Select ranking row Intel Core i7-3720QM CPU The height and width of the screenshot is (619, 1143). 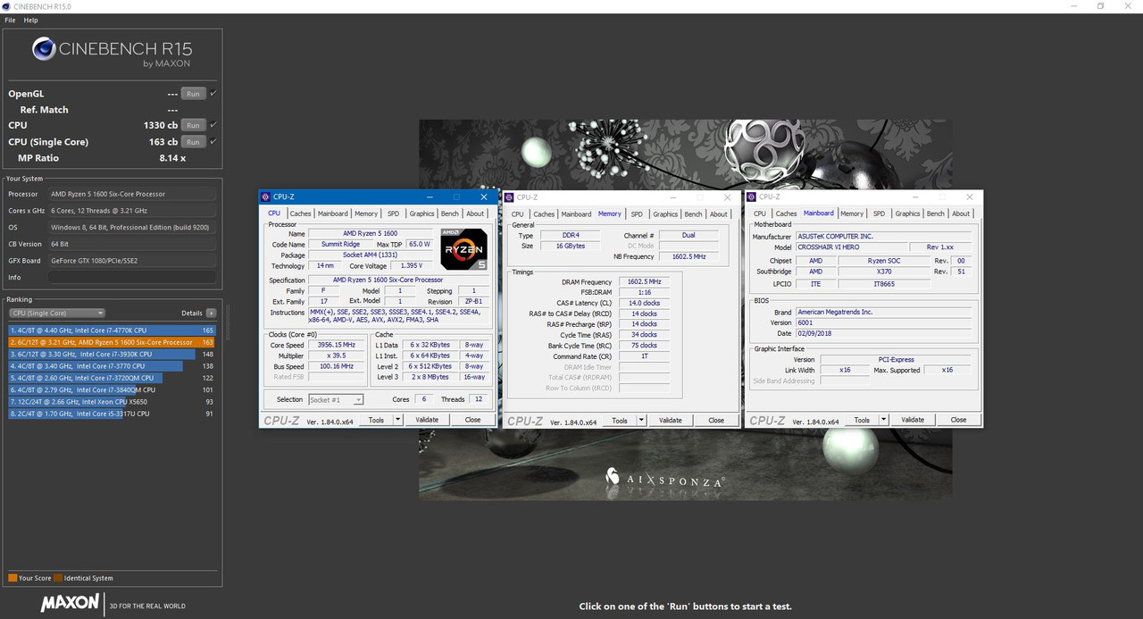tap(112, 378)
